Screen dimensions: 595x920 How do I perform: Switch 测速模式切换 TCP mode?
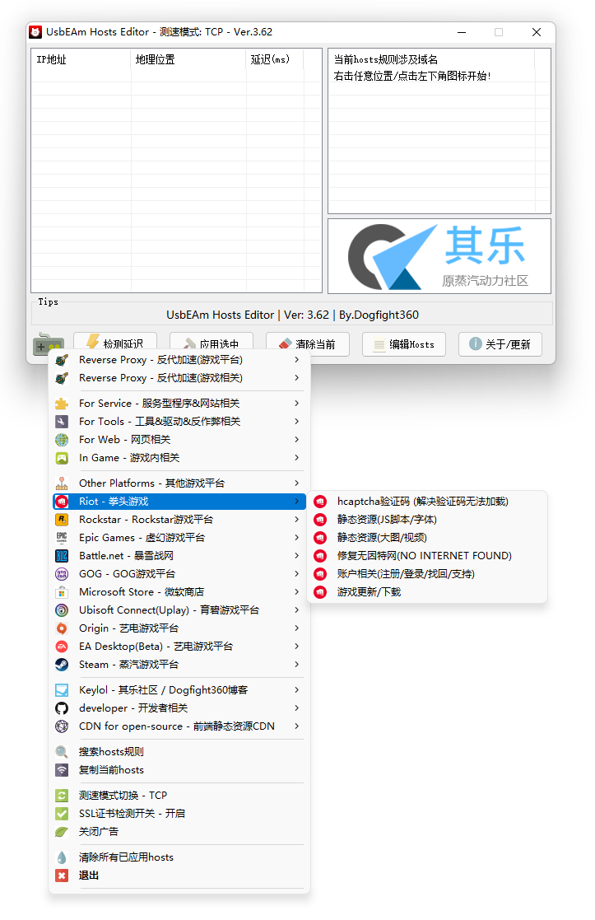pyautogui.click(x=179, y=795)
